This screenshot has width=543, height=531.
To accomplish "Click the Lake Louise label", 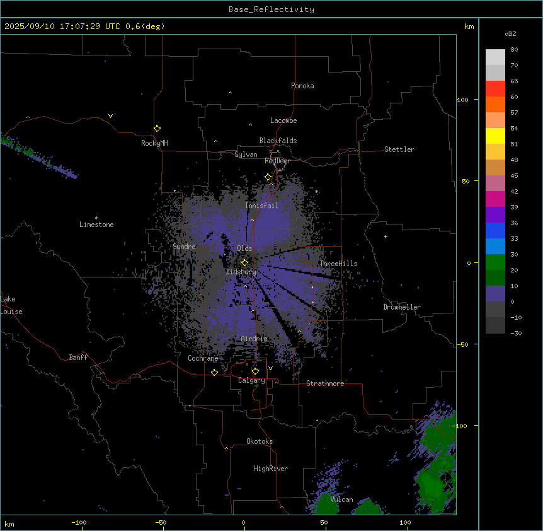I will [x=11, y=305].
